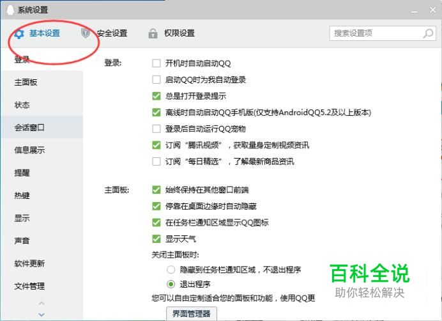Image resolution: width=442 pixels, height=321 pixels.
Task: Select 声音 in the left sidebar
Action: click(42, 240)
